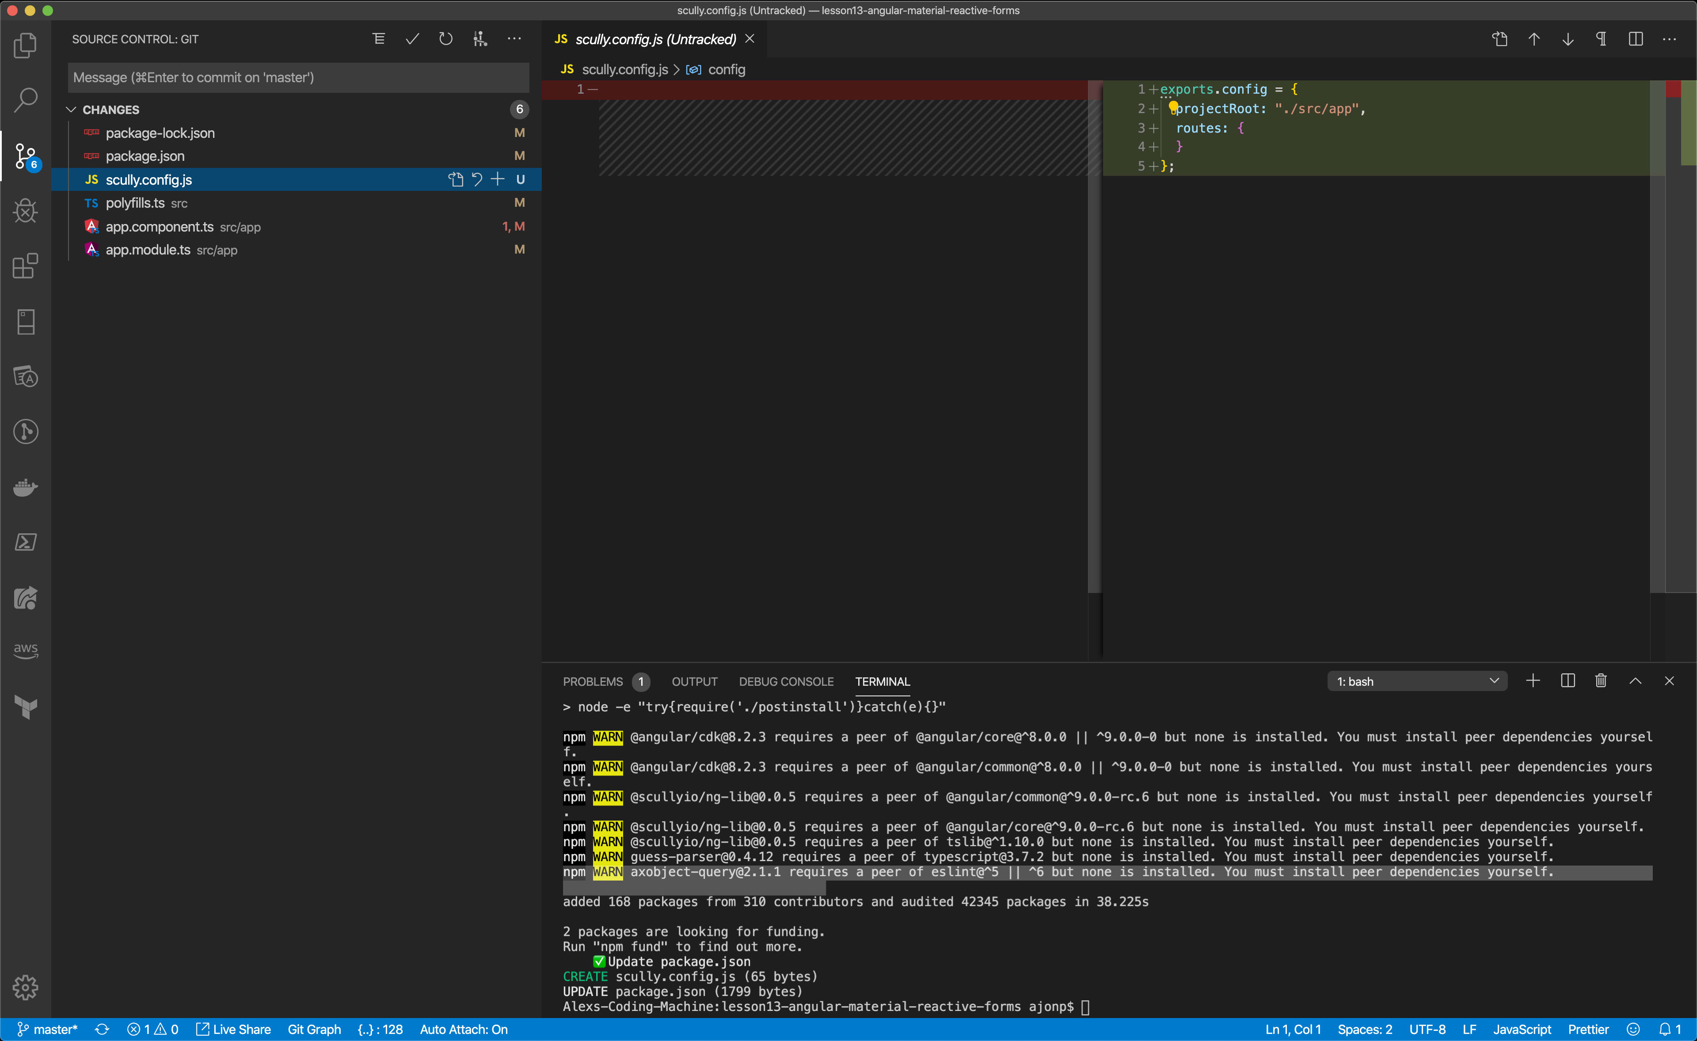Synchronize changes via status bar sync icon
Viewport: 1697px width, 1041px height.
102,1030
